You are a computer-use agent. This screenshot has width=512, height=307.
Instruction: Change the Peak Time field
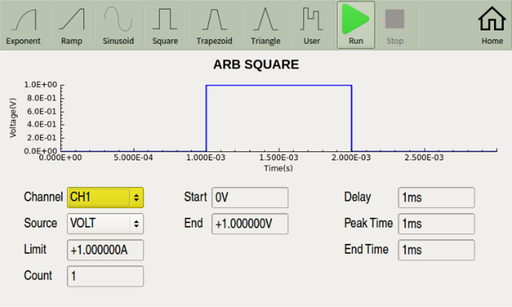436,224
